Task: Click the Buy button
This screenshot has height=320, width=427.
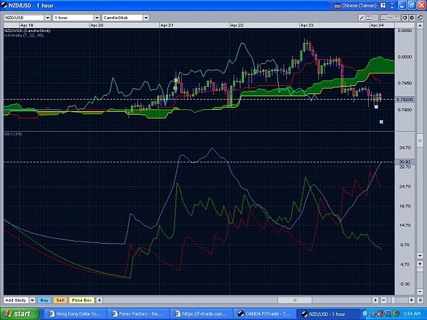Action: (44, 300)
